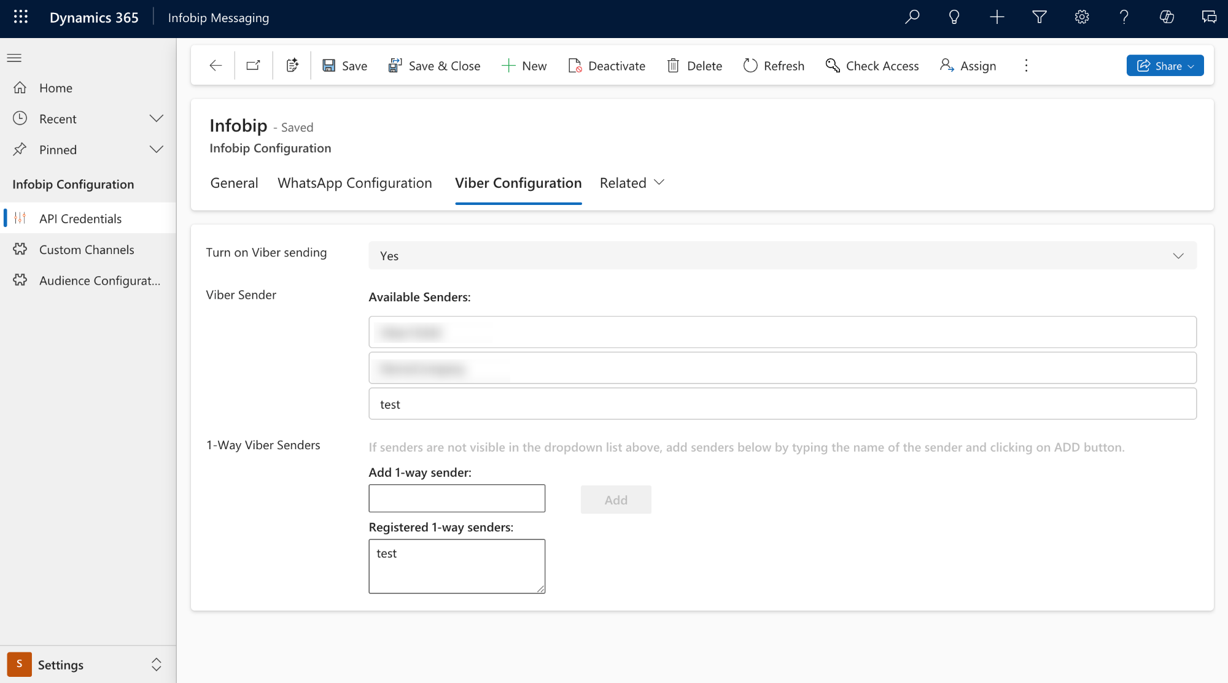Viewport: 1228px width, 683px height.
Task: Open the Copilot icon in header
Action: tap(1167, 17)
